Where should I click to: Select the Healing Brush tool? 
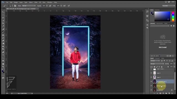pos(3,29)
